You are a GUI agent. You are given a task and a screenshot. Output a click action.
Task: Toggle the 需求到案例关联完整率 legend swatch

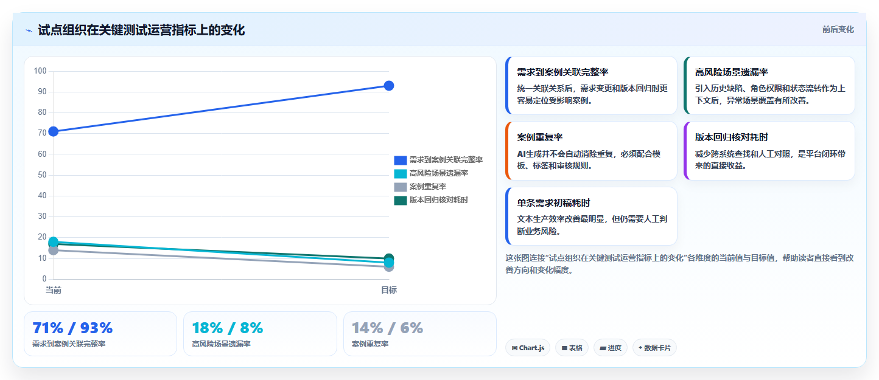pyautogui.click(x=400, y=160)
